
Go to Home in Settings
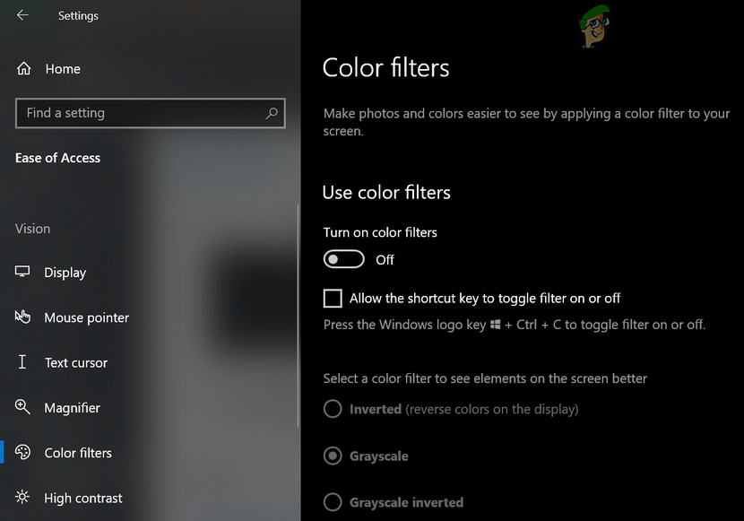63,69
